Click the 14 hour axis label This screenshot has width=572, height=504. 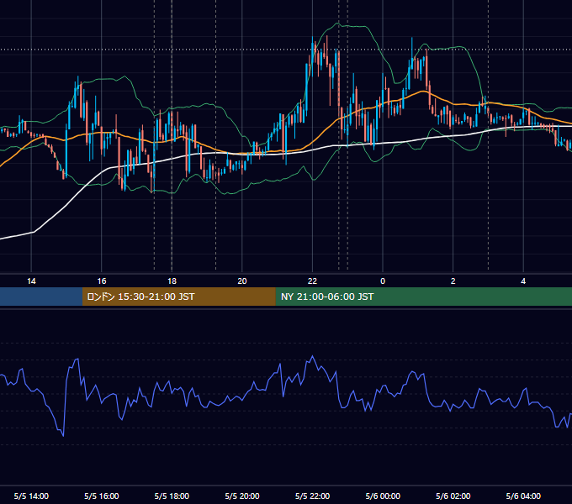coord(31,281)
